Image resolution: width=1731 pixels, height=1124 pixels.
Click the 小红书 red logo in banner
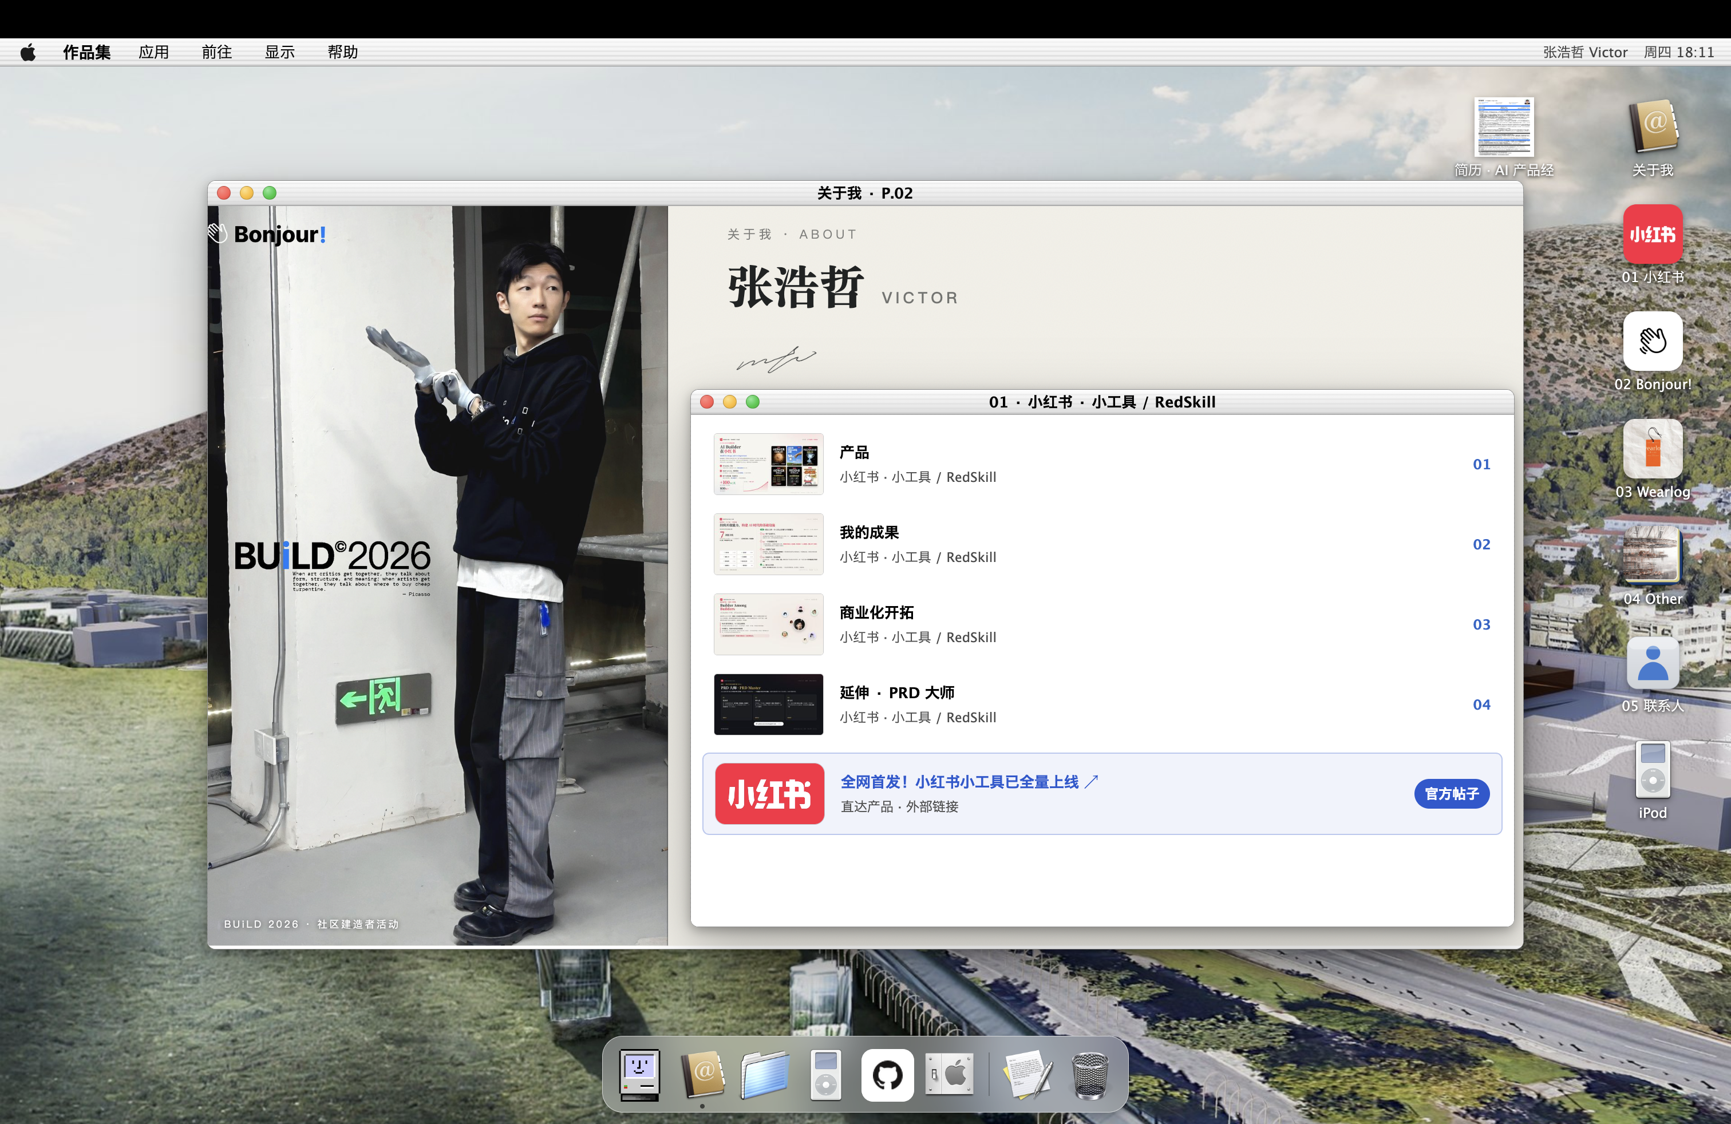(x=769, y=793)
